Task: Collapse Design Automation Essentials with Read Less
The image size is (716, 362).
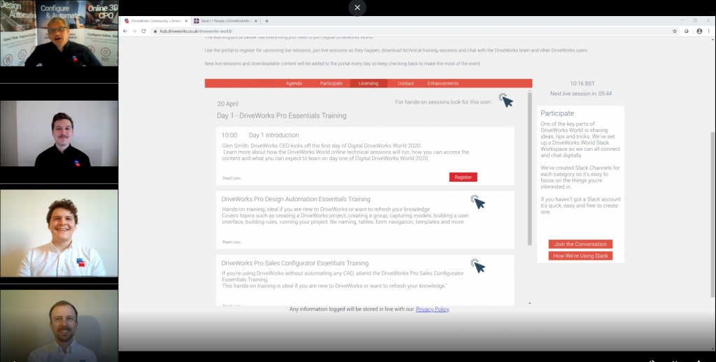Action: [x=232, y=242]
